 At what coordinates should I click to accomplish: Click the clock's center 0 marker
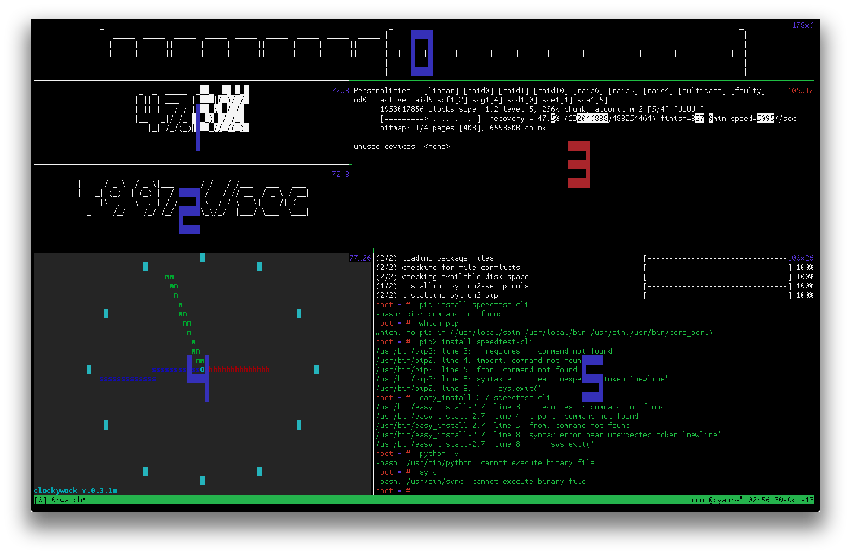point(203,369)
